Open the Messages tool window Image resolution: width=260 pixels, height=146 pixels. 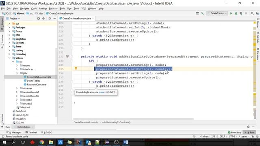pyautogui.click(x=14, y=133)
